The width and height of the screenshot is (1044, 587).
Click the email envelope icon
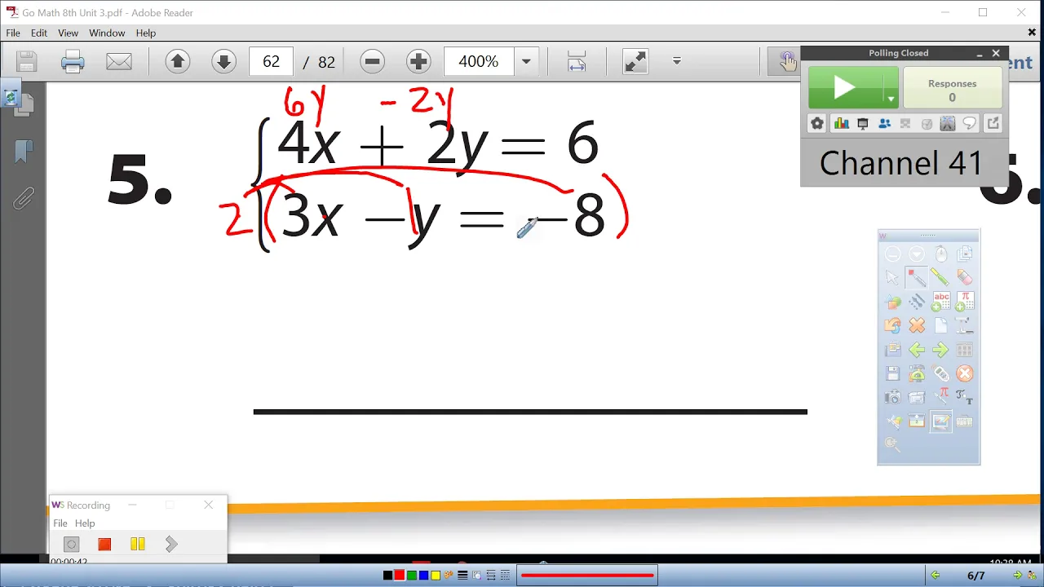pos(119,61)
